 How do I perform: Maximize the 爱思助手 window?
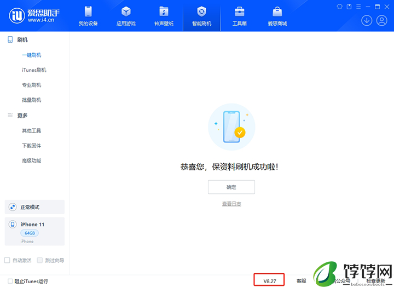377,7
